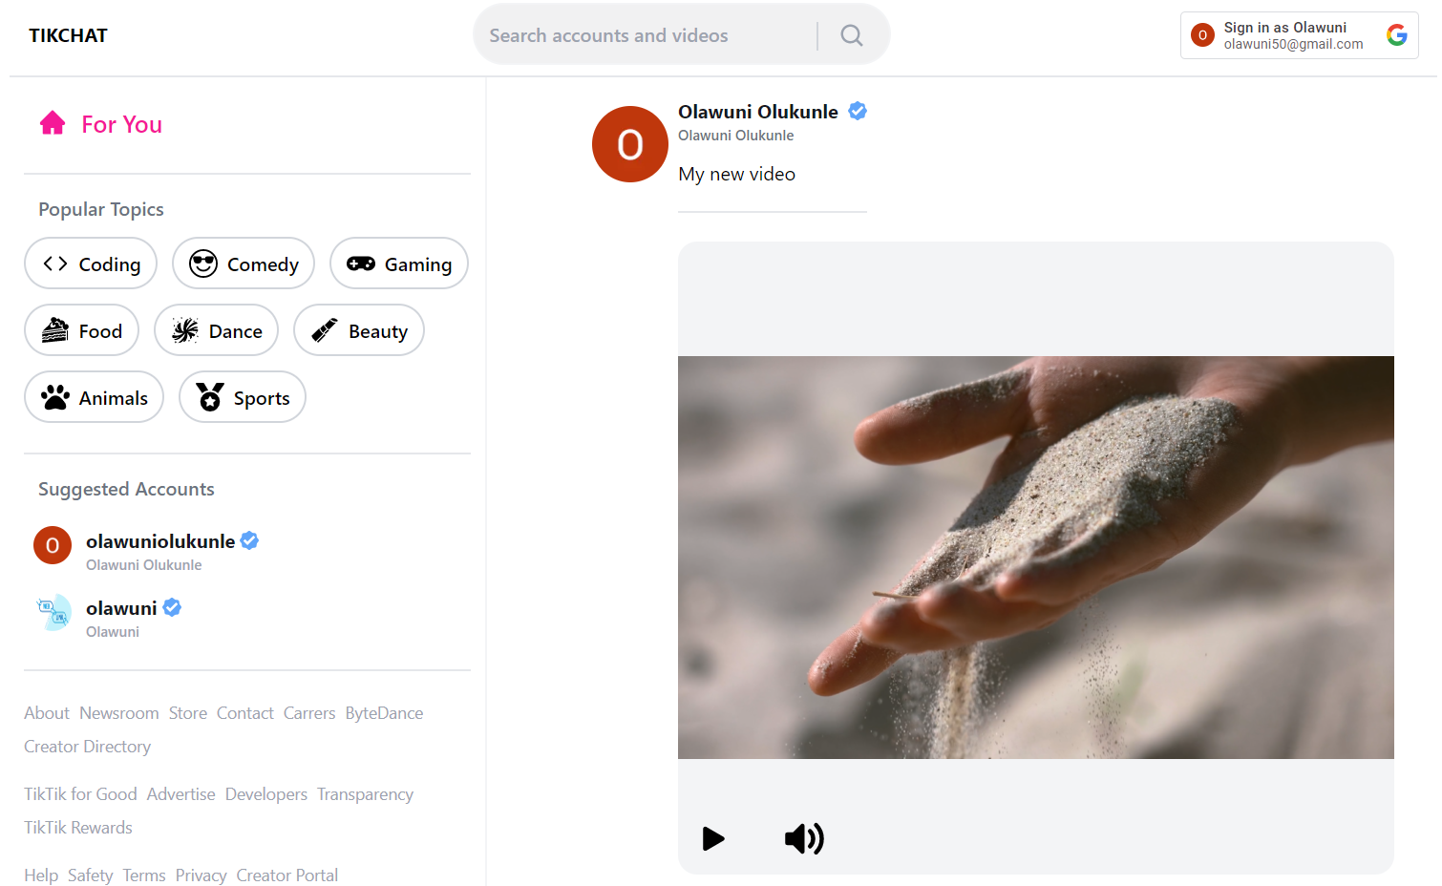Open the Privacy footer link
The width and height of the screenshot is (1442, 886).
[201, 875]
